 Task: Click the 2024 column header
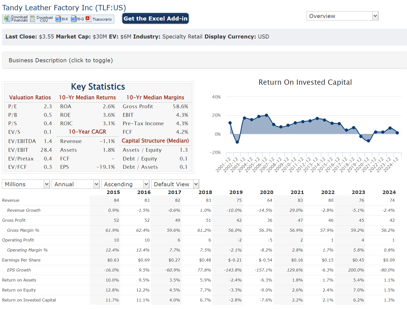click(389, 192)
